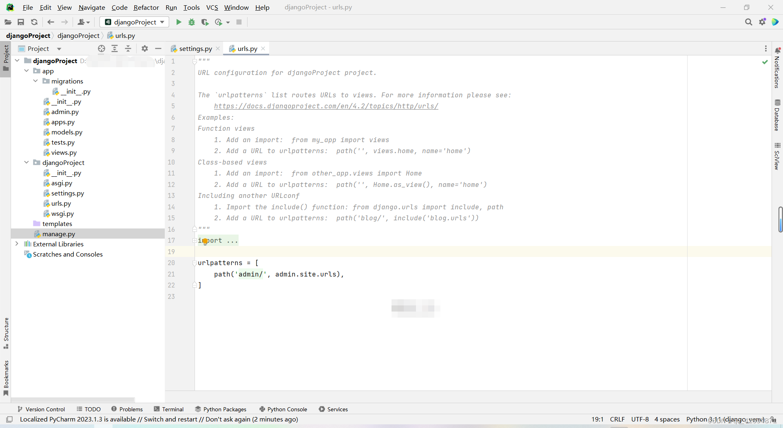Click CRLF line separator in status bar

point(617,419)
